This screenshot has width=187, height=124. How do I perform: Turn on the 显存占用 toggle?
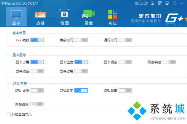[81, 71]
